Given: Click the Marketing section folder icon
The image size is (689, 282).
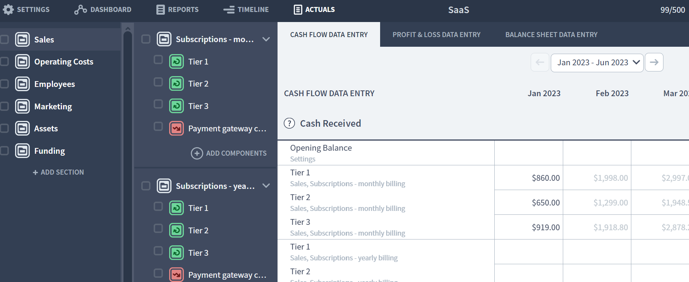Looking at the screenshot, I should 22,106.
